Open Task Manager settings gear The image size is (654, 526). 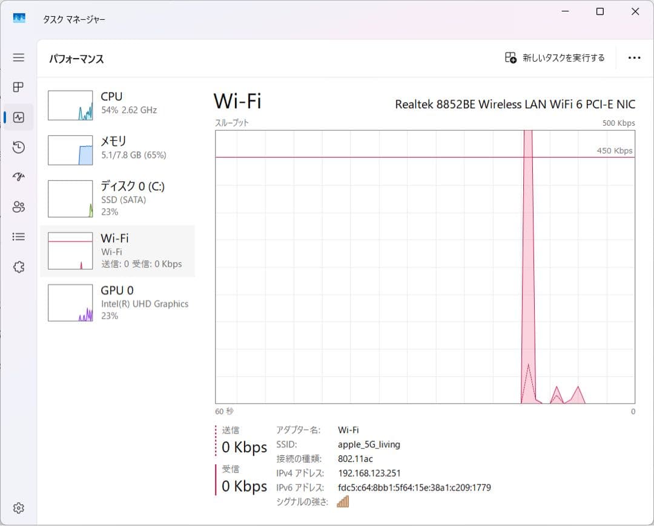point(18,508)
